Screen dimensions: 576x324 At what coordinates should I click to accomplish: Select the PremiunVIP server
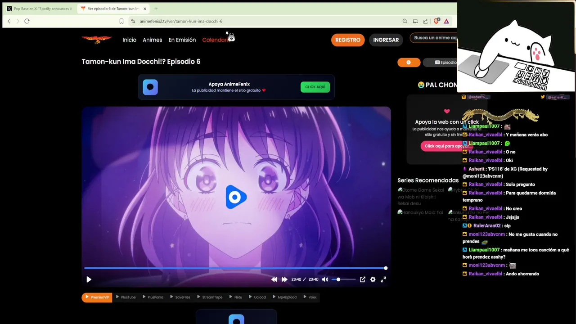click(97, 297)
